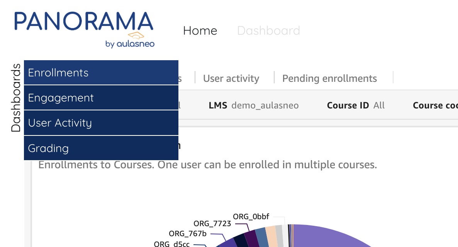
Task: Click the ORG_0bbf pie chart label
Action: pyautogui.click(x=251, y=217)
